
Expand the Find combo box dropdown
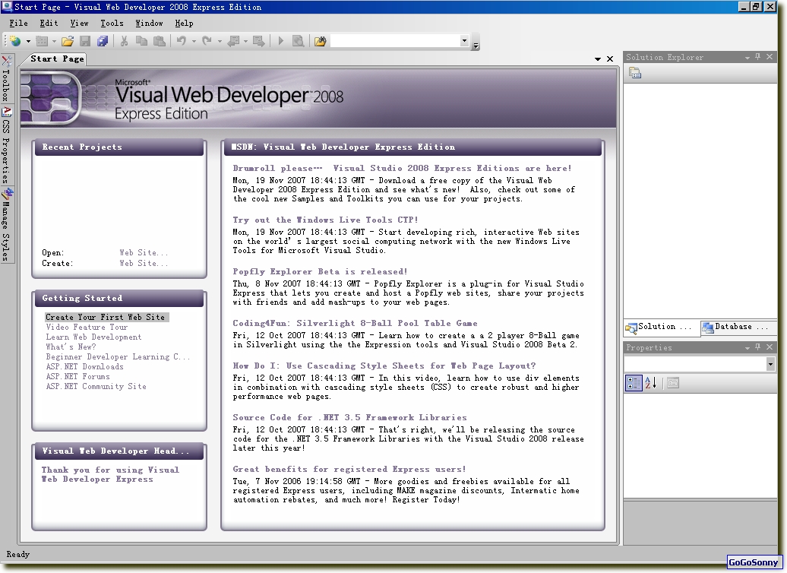(x=464, y=41)
